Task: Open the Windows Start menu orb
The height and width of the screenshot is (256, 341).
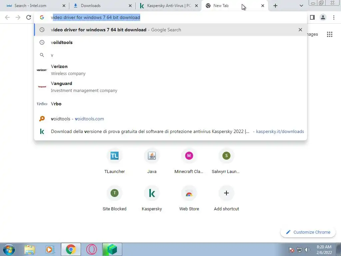Action: click(9, 249)
